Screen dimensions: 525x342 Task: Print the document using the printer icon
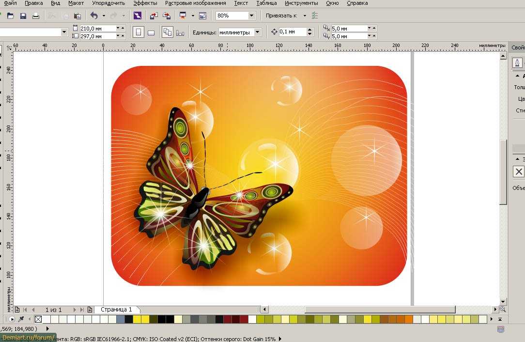click(x=36, y=16)
